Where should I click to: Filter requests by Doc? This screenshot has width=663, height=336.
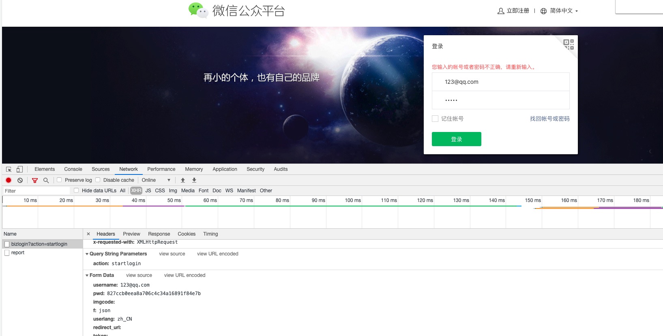click(x=217, y=191)
